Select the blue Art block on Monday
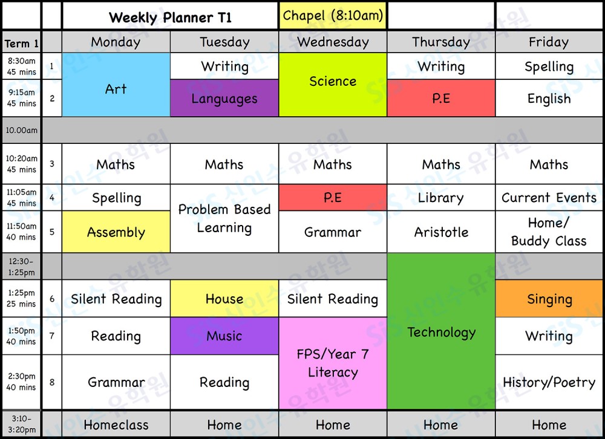 [116, 85]
